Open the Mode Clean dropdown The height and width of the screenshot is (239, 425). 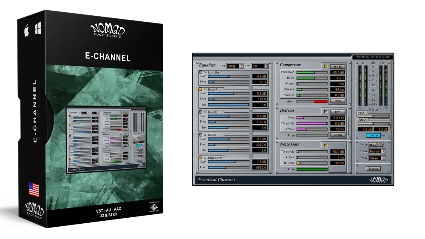tap(377, 158)
